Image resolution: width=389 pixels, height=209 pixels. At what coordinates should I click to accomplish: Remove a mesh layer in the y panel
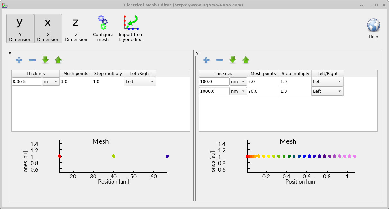pyautogui.click(x=219, y=60)
